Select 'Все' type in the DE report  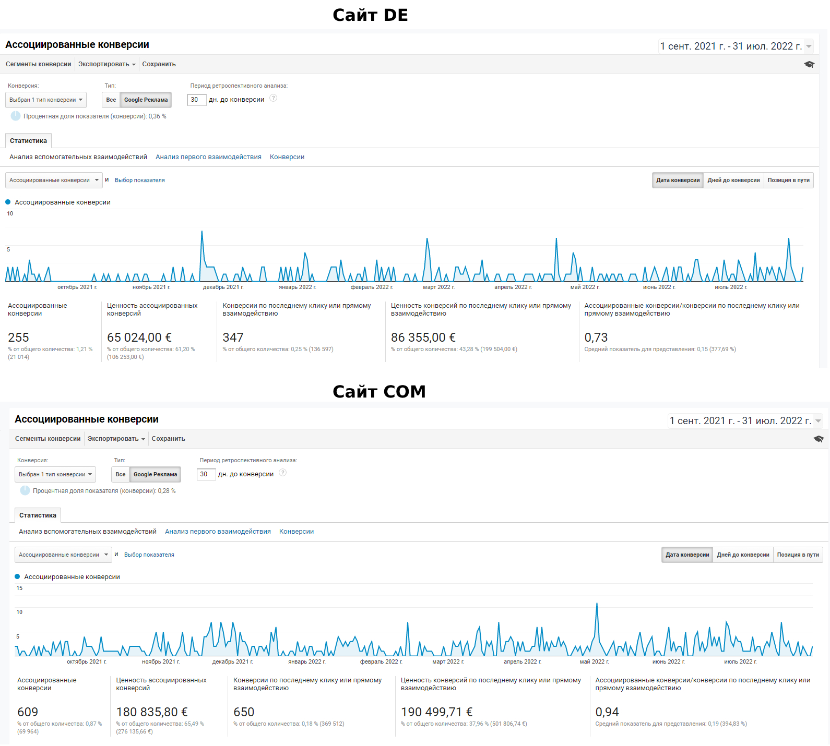111,100
